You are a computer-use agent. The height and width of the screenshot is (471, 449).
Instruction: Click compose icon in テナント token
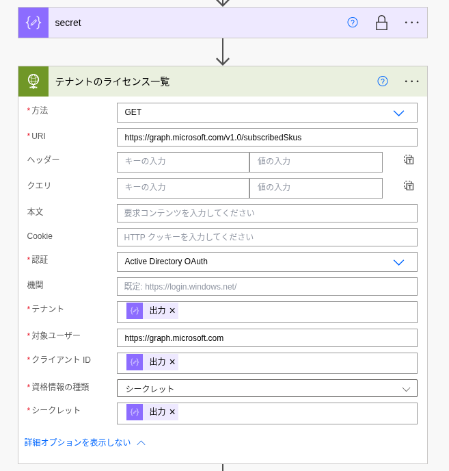pyautogui.click(x=135, y=311)
